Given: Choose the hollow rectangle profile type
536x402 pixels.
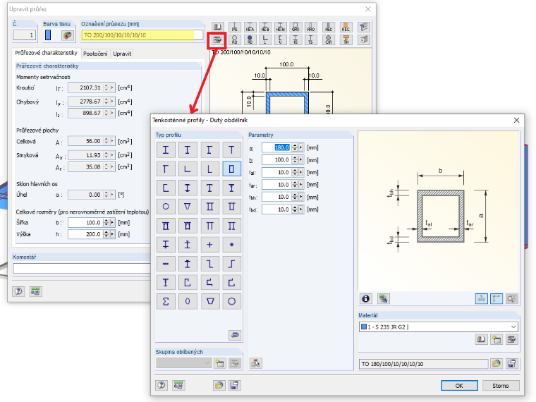Looking at the screenshot, I should pyautogui.click(x=231, y=169).
